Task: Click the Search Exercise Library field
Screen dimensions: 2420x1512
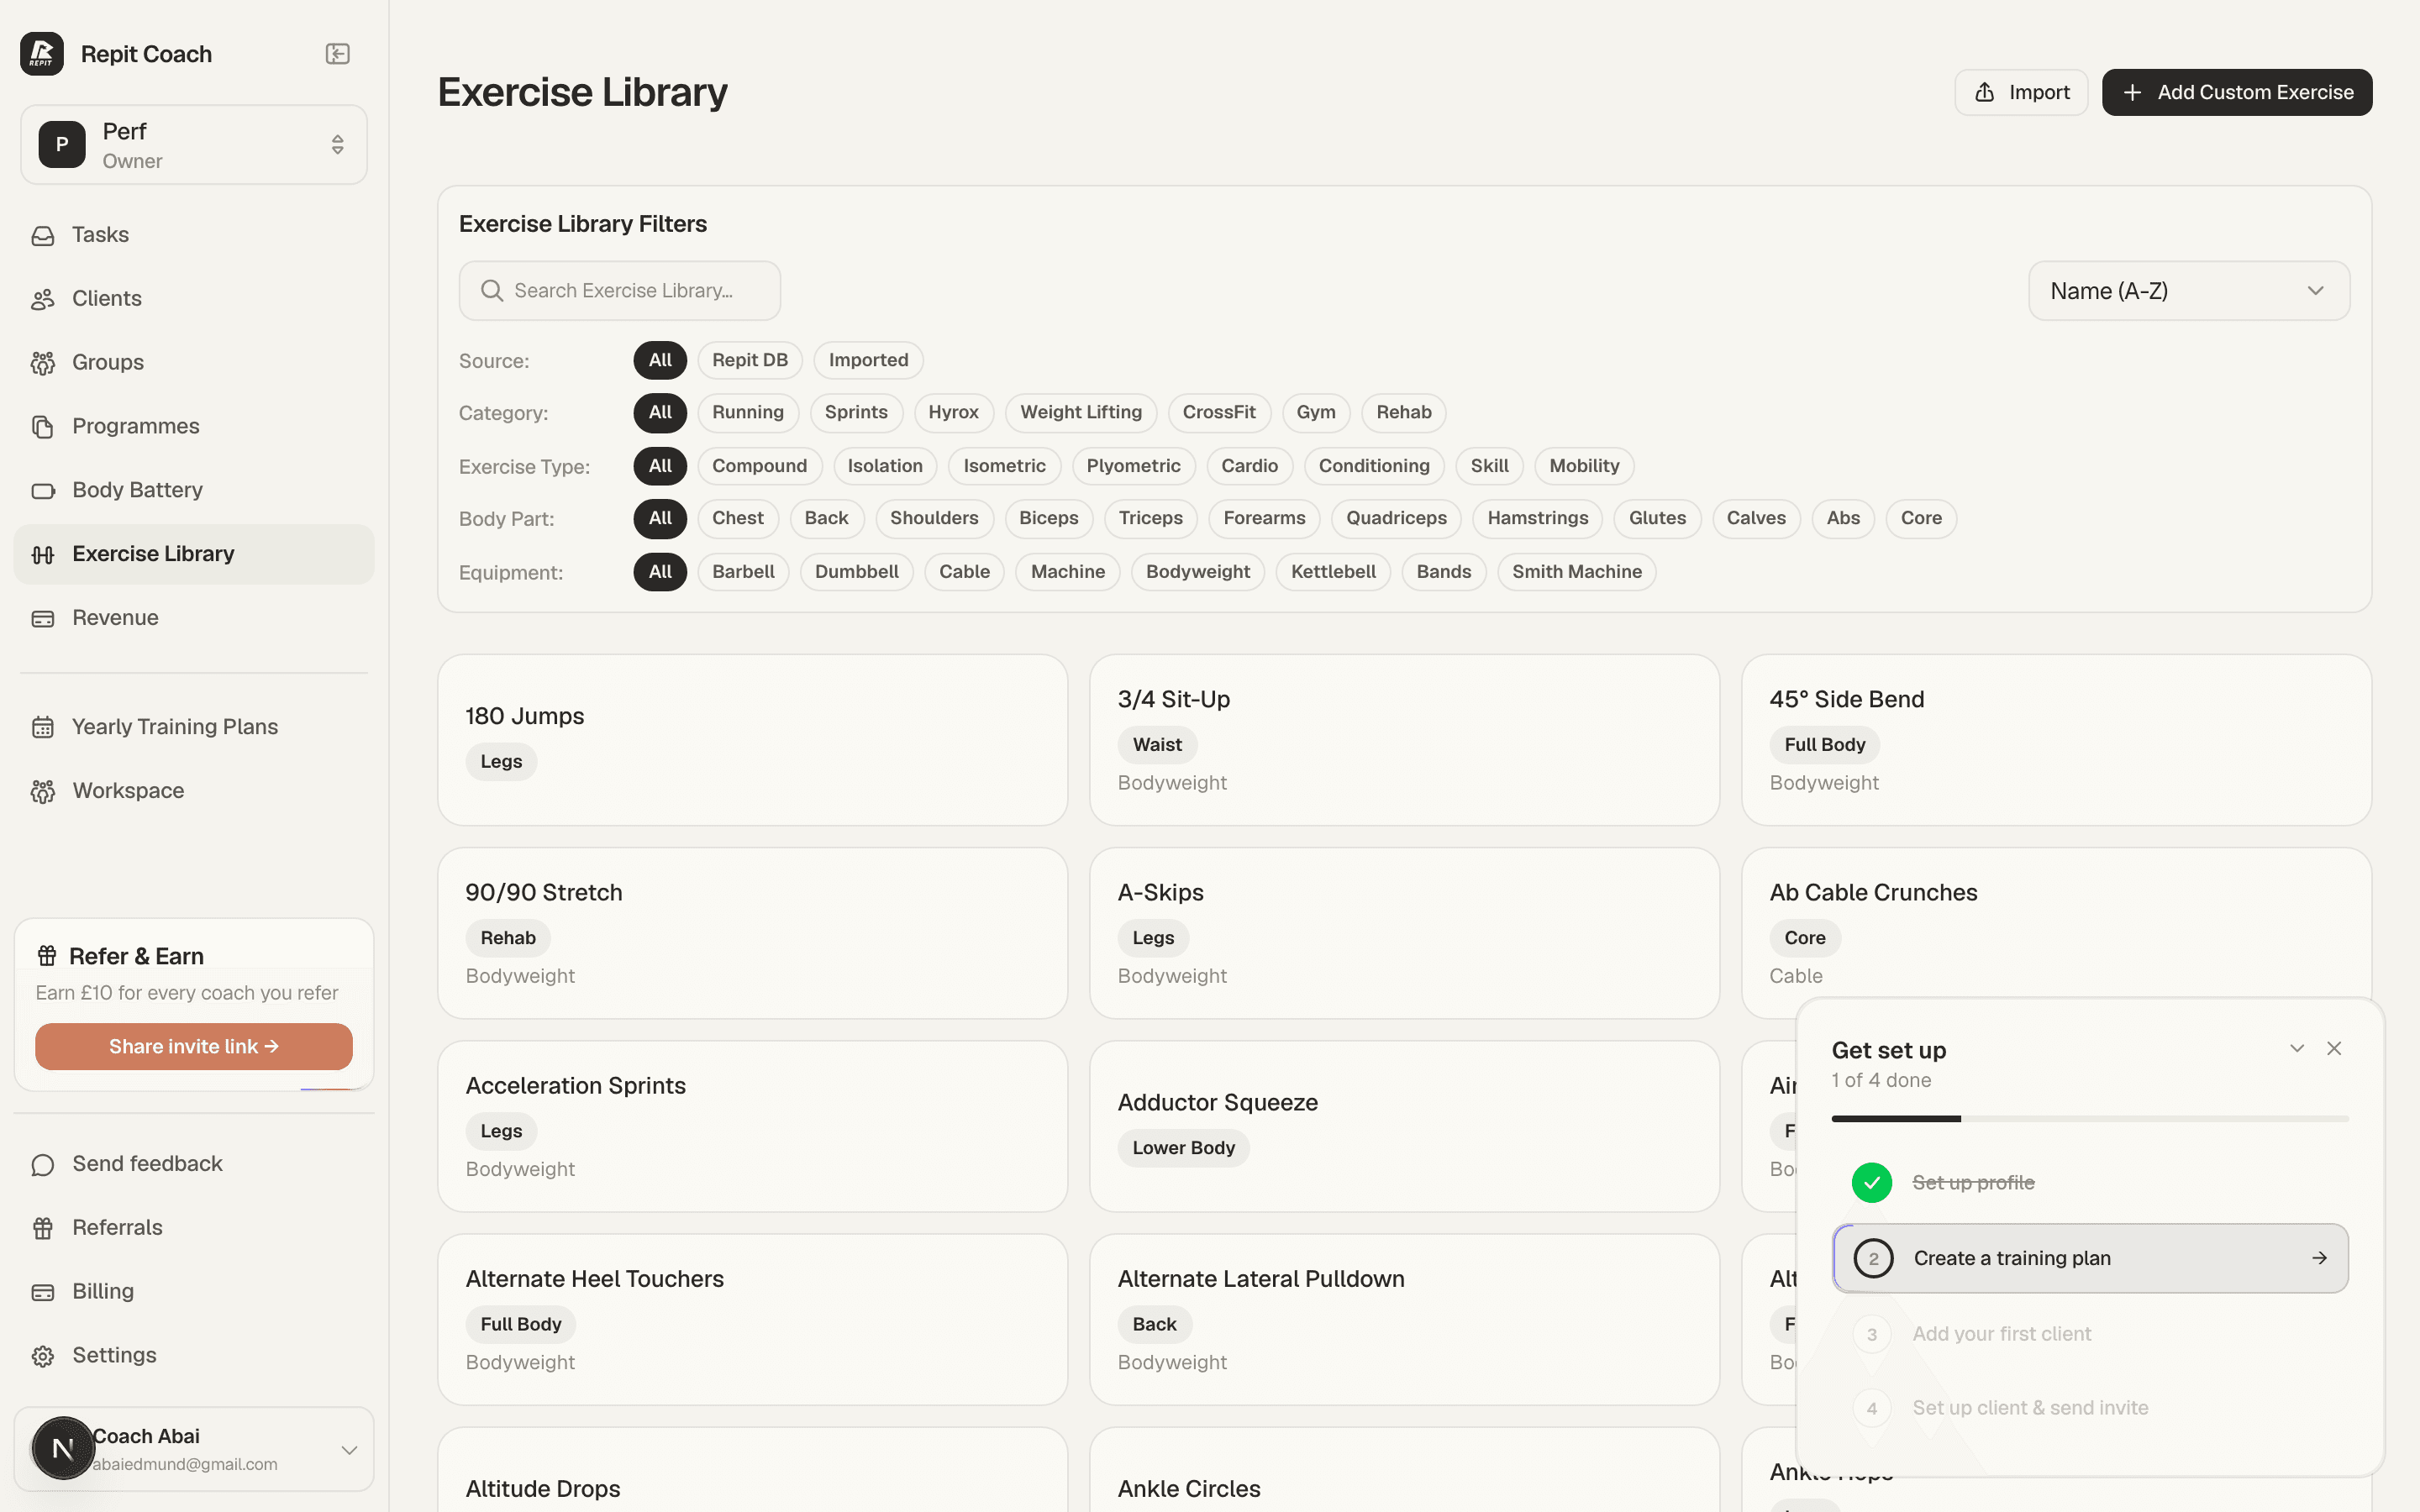Action: pyautogui.click(x=620, y=291)
